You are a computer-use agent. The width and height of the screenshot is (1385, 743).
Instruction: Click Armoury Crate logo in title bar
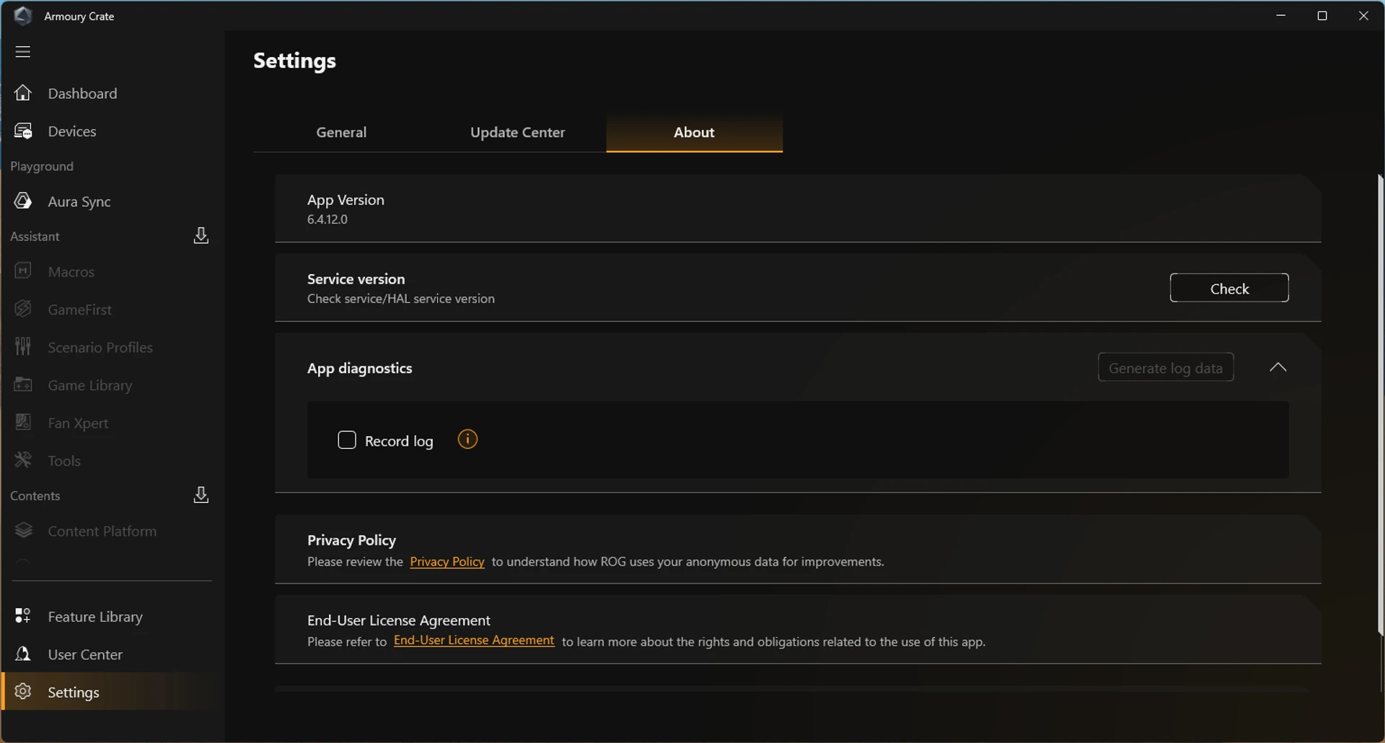pos(23,16)
